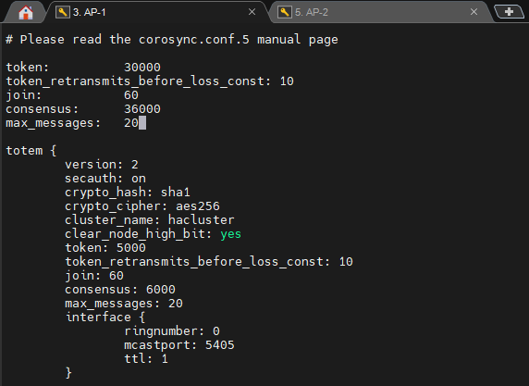Place cursor on the green yes value
This screenshot has width=529, height=386.
coord(231,233)
